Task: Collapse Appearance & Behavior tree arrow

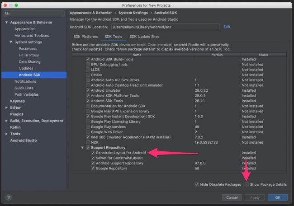Action: point(7,22)
